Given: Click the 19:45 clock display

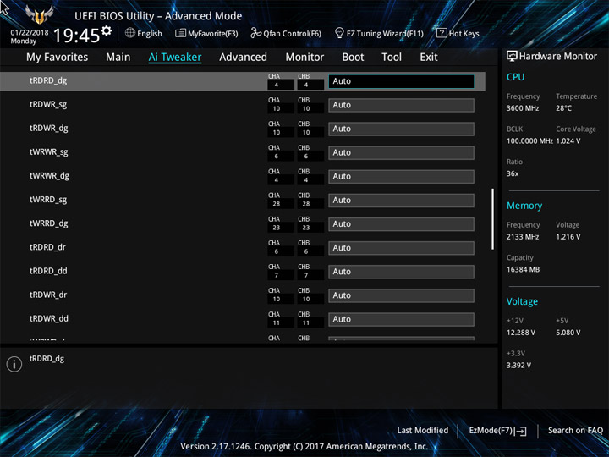Looking at the screenshot, I should [x=76, y=36].
